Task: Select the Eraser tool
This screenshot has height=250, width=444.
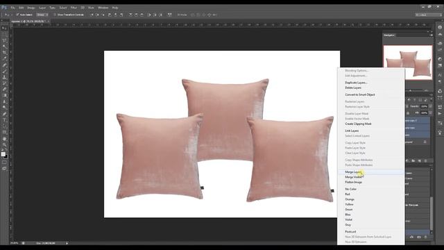Action: [4, 90]
